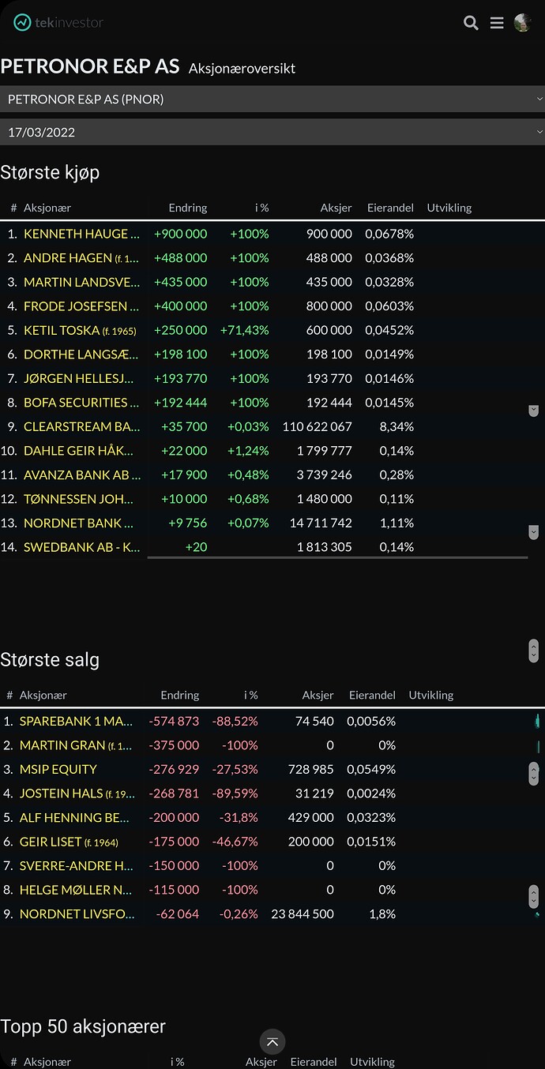
Task: Select the 1,8% ownership for NORDNET LIVSFO
Action: click(382, 913)
